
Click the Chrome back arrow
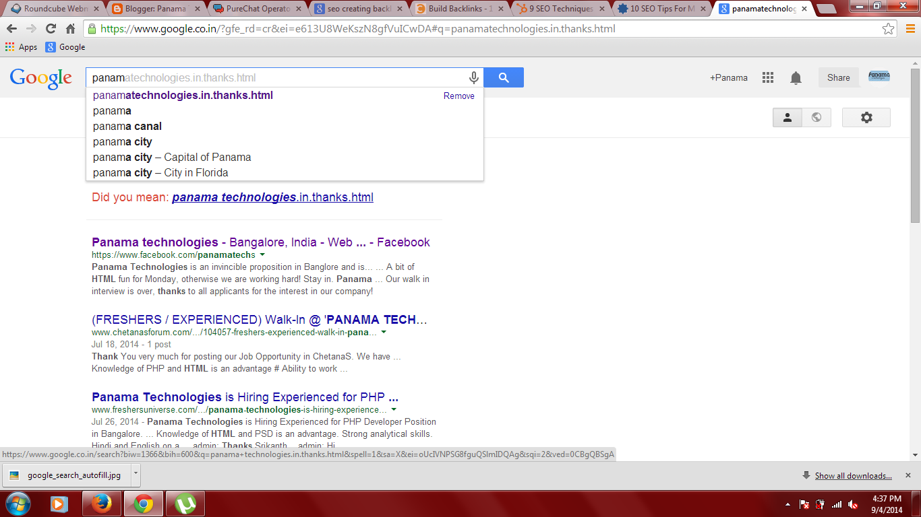coord(12,29)
